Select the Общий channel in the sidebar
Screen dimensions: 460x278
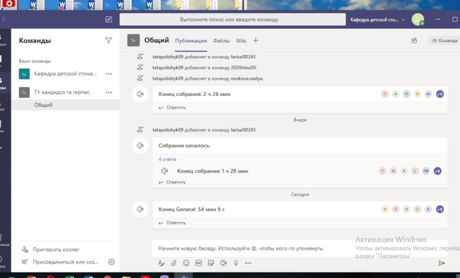coord(44,105)
